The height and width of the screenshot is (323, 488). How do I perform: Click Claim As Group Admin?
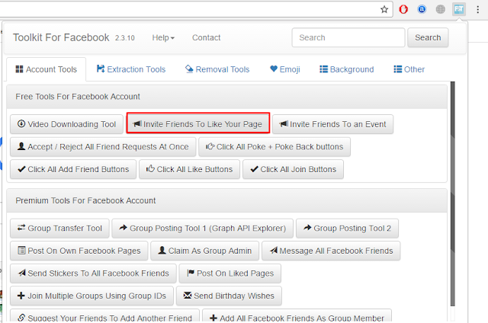205,251
